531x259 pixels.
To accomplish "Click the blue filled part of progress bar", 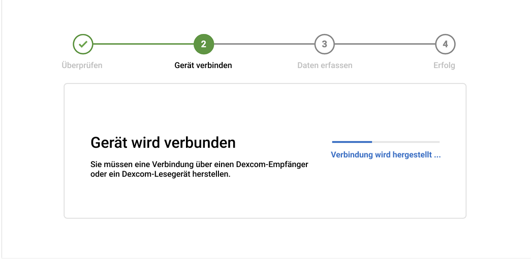I will tap(352, 142).
